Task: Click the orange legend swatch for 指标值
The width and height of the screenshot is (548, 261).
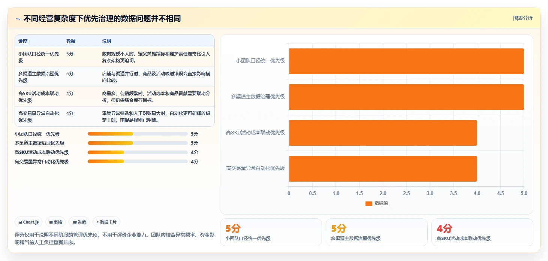Action: coord(369,203)
